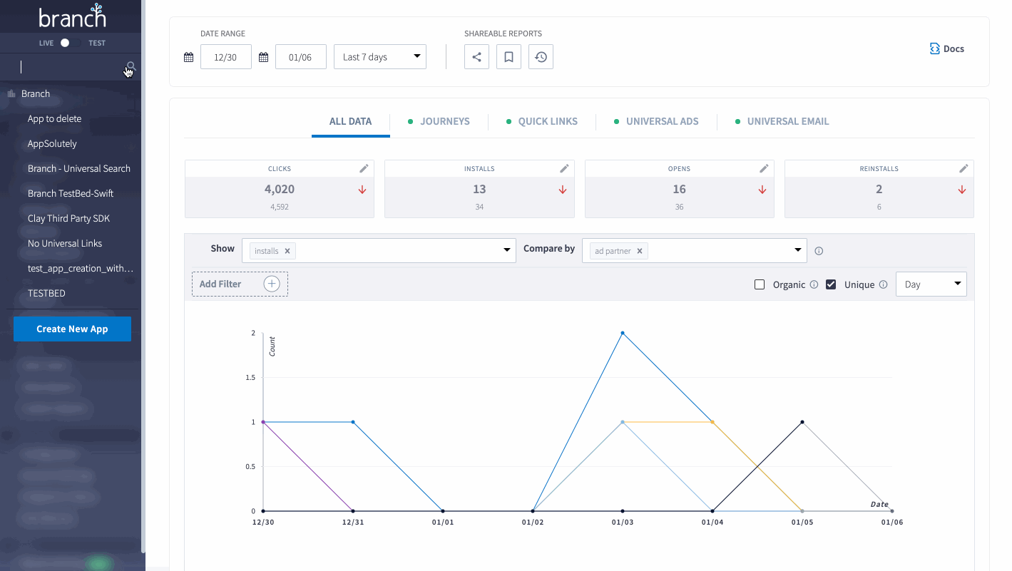Viewport: 1012px width, 571px height.
Task: Expand the Compare by dropdown arrow
Action: click(x=798, y=250)
